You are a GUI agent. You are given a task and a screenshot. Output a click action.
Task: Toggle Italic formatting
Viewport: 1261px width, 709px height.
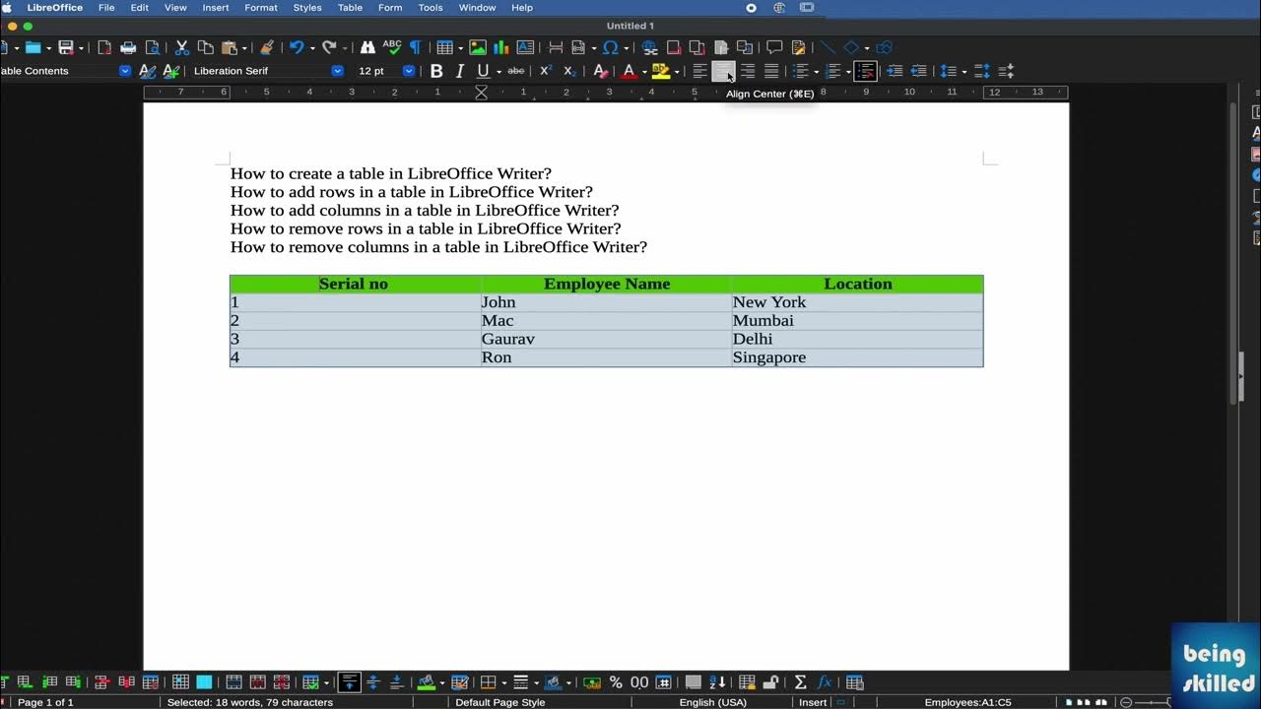(x=459, y=71)
